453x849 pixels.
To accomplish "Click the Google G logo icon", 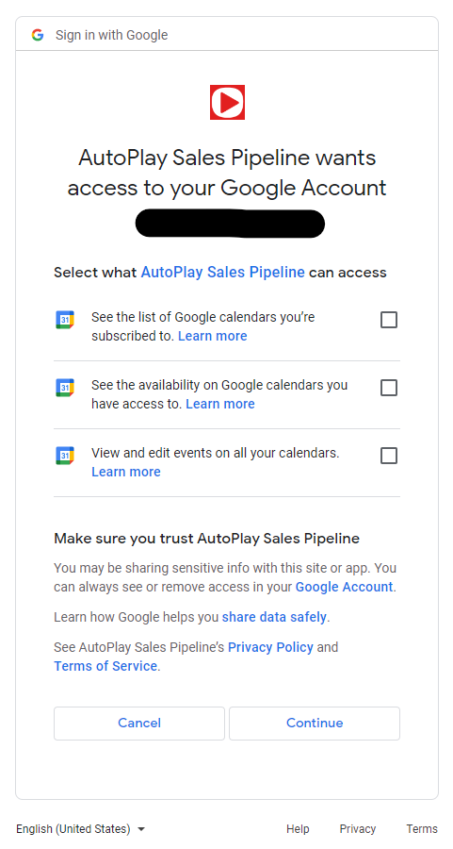I will [x=38, y=35].
